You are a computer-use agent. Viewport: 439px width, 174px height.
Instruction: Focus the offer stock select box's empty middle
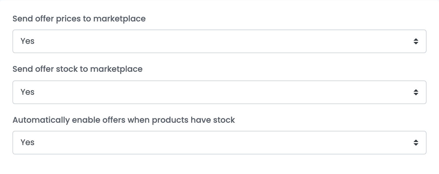[x=219, y=92]
